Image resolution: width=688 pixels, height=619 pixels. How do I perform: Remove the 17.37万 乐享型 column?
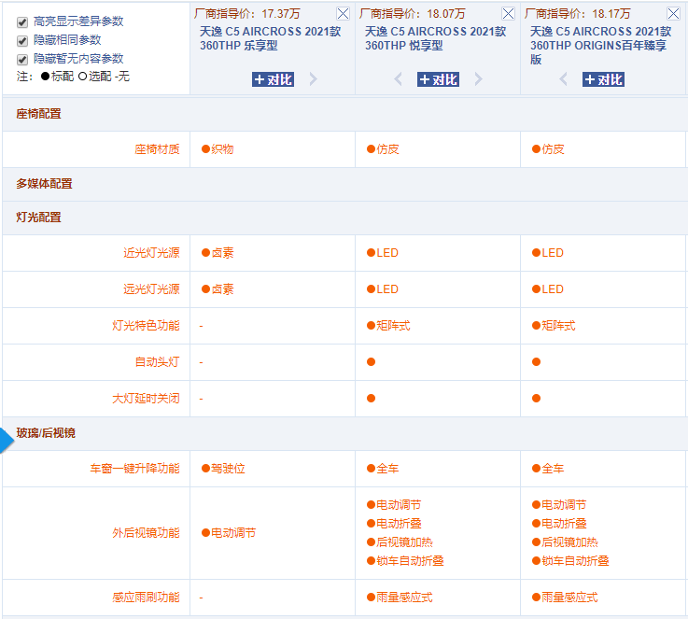343,14
